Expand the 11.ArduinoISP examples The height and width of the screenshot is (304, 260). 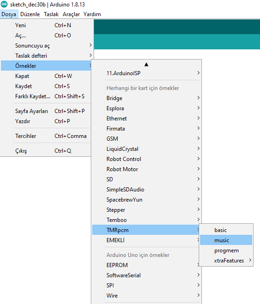[147, 73]
